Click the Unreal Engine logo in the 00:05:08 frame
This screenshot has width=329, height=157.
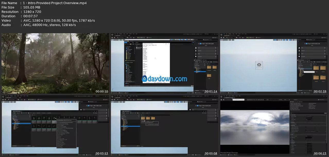pos(113,97)
